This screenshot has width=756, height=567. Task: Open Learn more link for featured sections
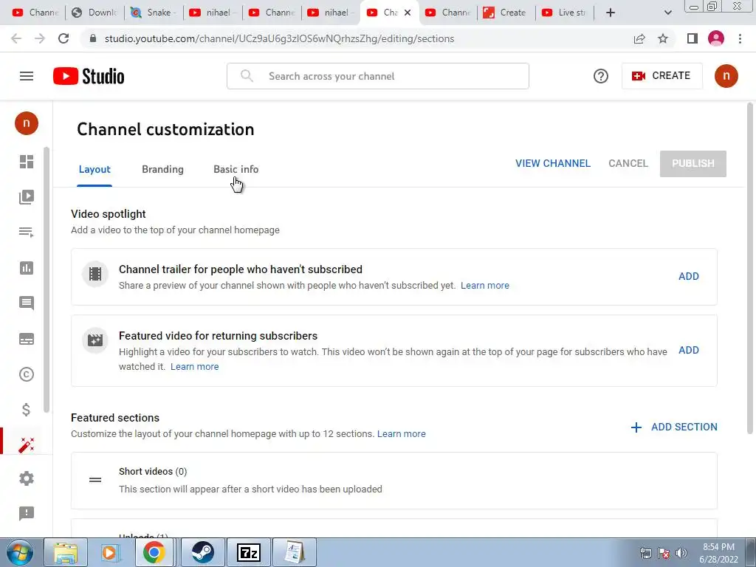[x=401, y=434]
